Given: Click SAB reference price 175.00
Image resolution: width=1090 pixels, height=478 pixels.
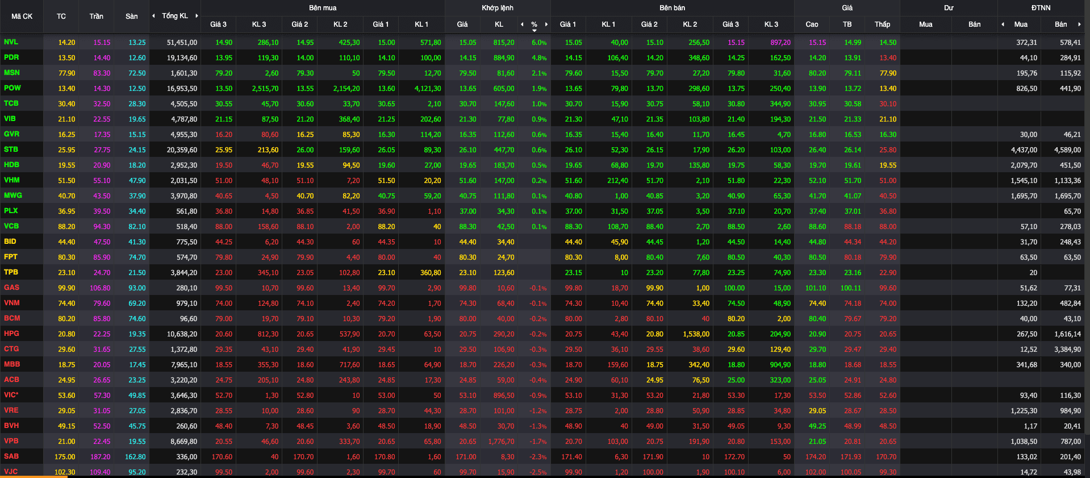Looking at the screenshot, I should (65, 457).
